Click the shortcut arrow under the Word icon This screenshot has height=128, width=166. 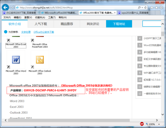coord(8,67)
